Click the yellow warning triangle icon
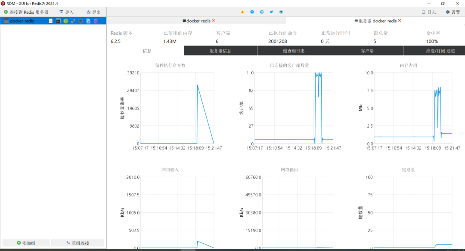The image size is (465, 251). click(x=242, y=12)
